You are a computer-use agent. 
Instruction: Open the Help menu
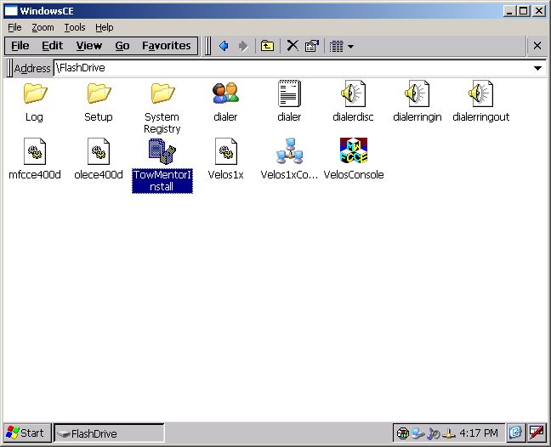104,27
